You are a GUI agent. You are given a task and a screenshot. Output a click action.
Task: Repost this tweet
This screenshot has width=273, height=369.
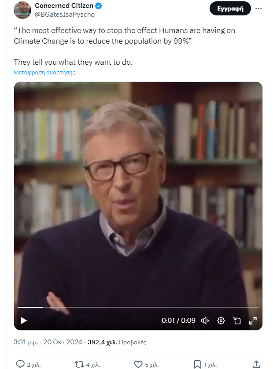79,364
